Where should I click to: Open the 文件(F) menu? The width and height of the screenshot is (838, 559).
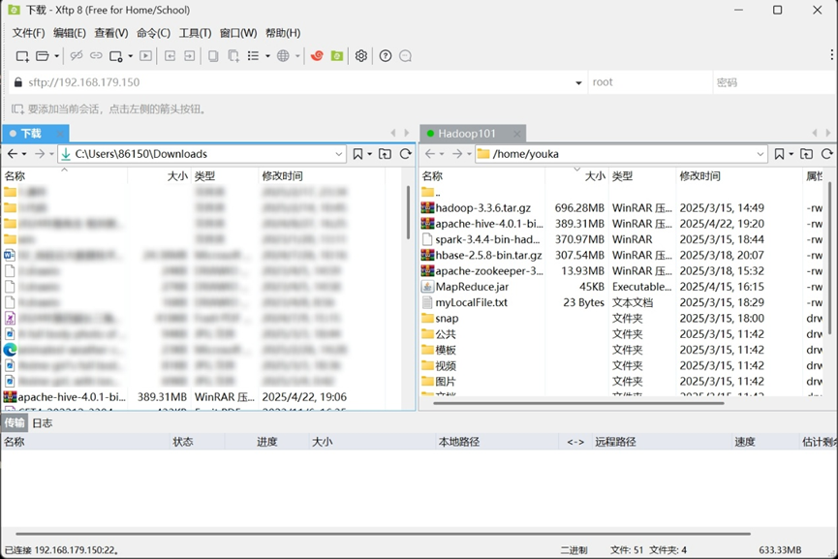click(x=28, y=33)
